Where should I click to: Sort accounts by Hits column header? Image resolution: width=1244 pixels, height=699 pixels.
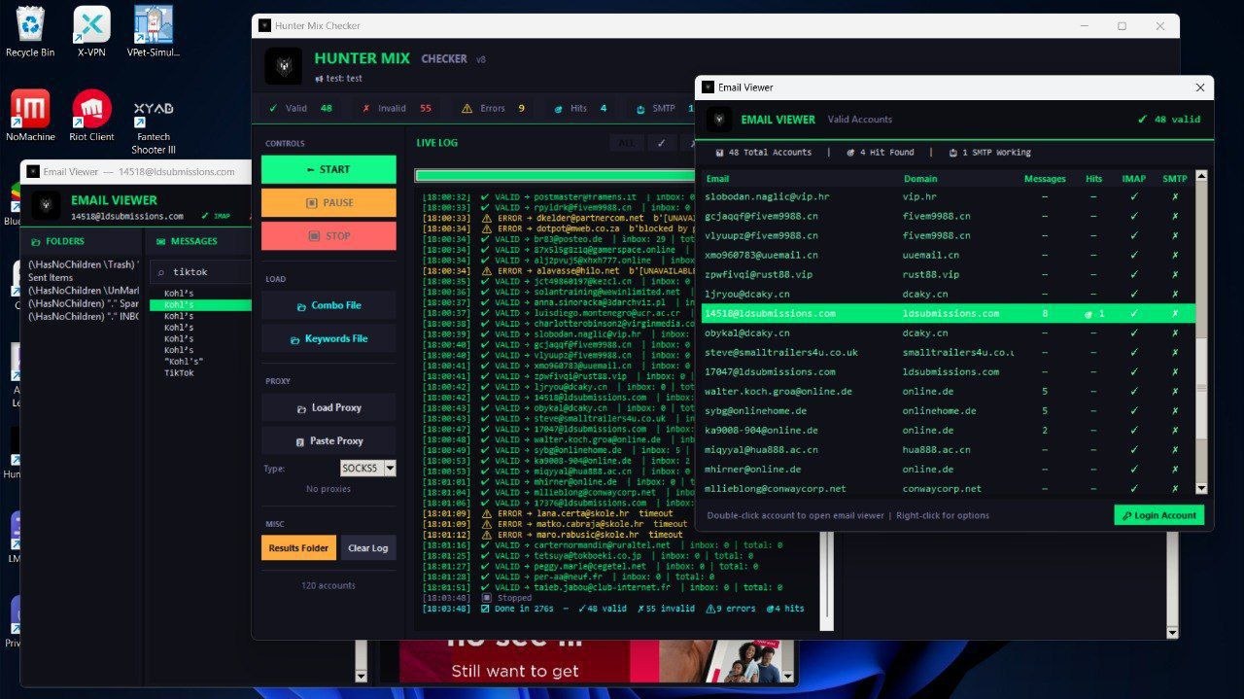tap(1093, 179)
